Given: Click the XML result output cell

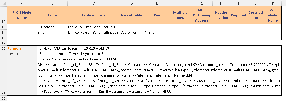Looking at the screenshot, I should 159,73.
